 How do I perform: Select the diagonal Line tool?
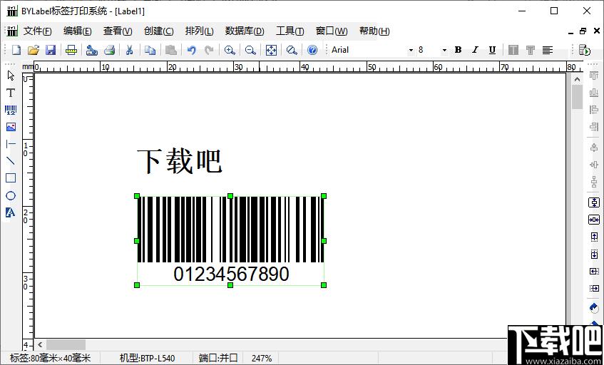pos(11,161)
